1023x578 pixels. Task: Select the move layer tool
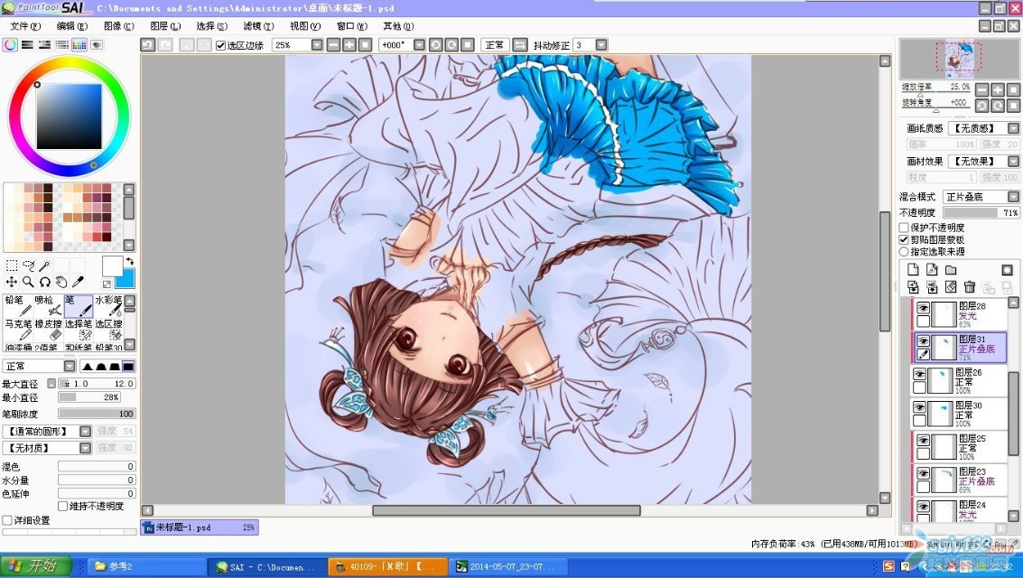coord(12,282)
